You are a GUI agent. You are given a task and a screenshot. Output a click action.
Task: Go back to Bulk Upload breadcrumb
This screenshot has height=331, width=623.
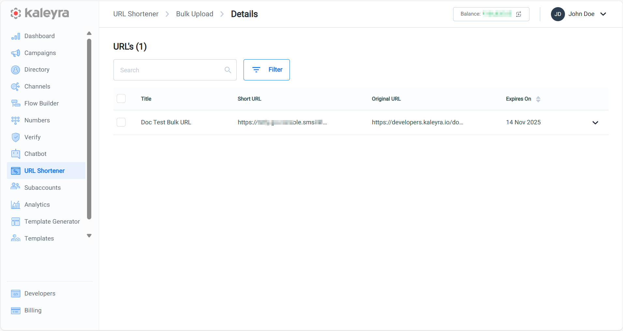[x=195, y=14]
